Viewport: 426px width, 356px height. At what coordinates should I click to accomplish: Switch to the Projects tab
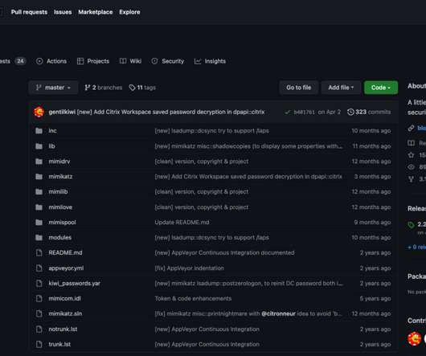point(93,61)
